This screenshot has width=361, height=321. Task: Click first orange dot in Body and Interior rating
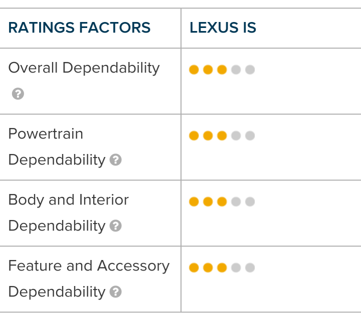[194, 201]
